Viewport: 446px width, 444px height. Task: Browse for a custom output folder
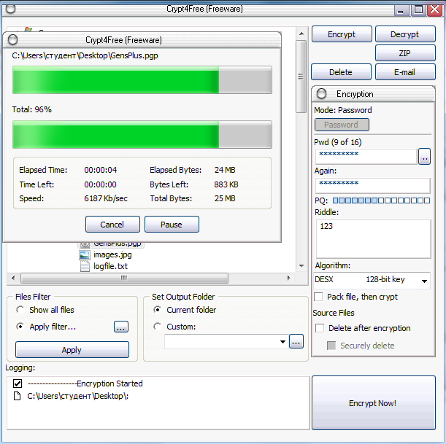296,341
